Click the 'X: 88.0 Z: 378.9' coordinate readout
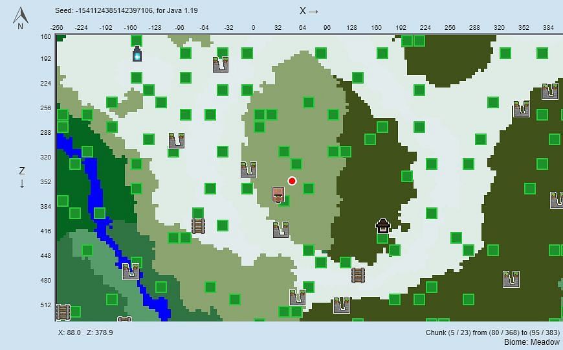Image resolution: width=563 pixels, height=350 pixels. point(85,332)
